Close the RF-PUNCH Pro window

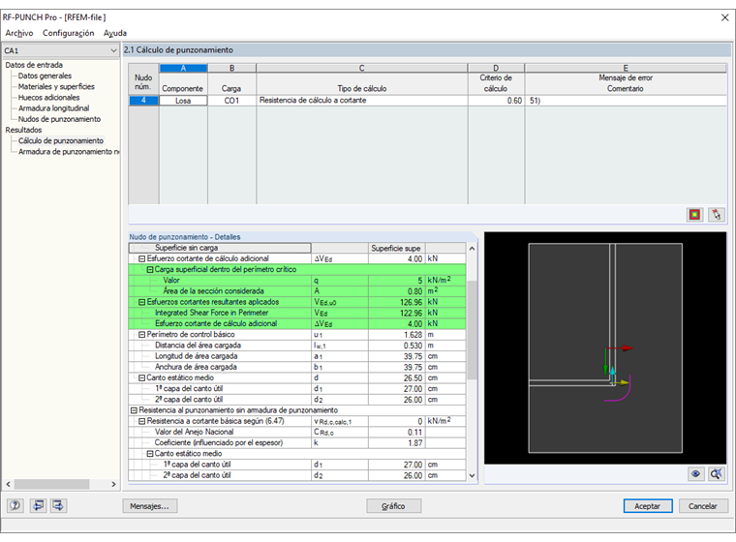[x=724, y=17]
